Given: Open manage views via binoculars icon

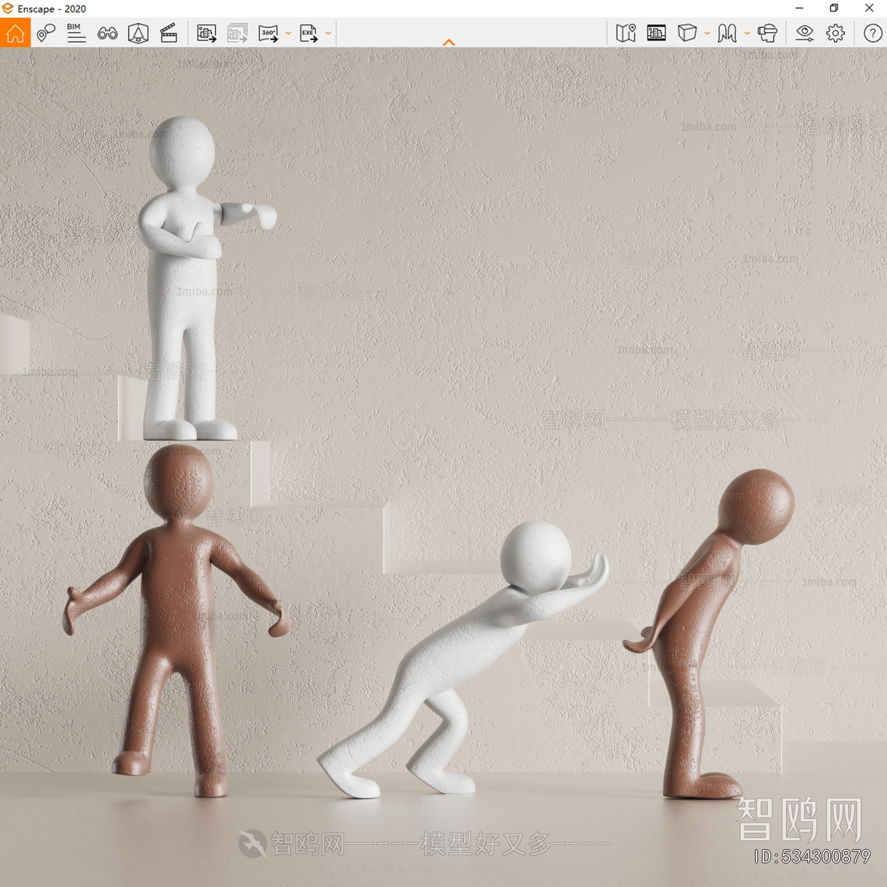Looking at the screenshot, I should pyautogui.click(x=107, y=33).
